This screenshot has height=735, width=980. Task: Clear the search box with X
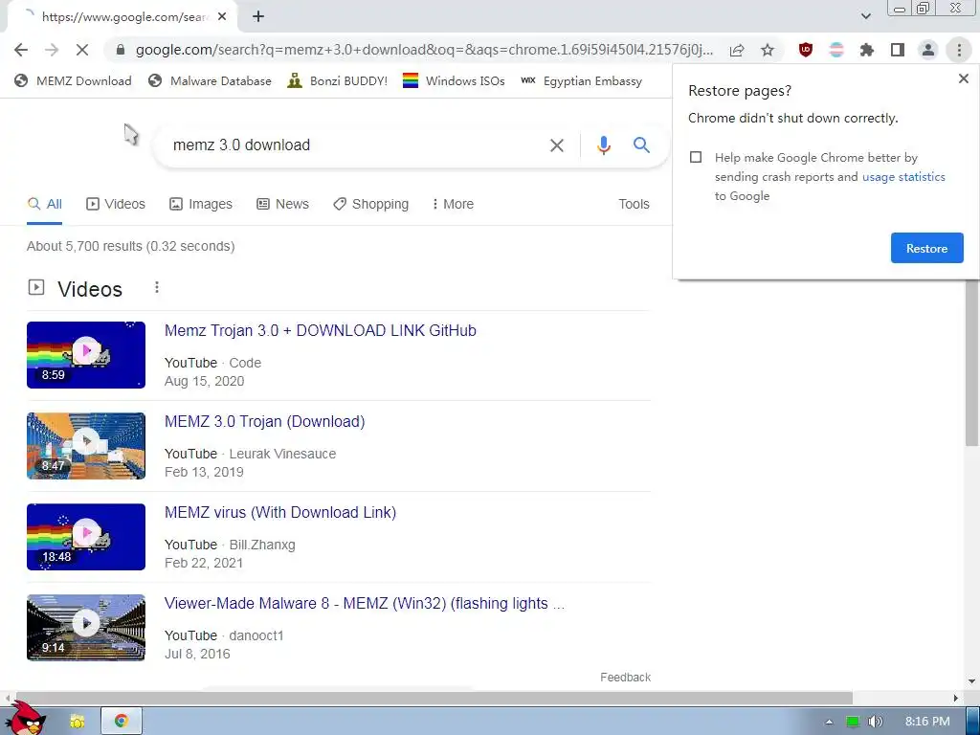pyautogui.click(x=556, y=145)
